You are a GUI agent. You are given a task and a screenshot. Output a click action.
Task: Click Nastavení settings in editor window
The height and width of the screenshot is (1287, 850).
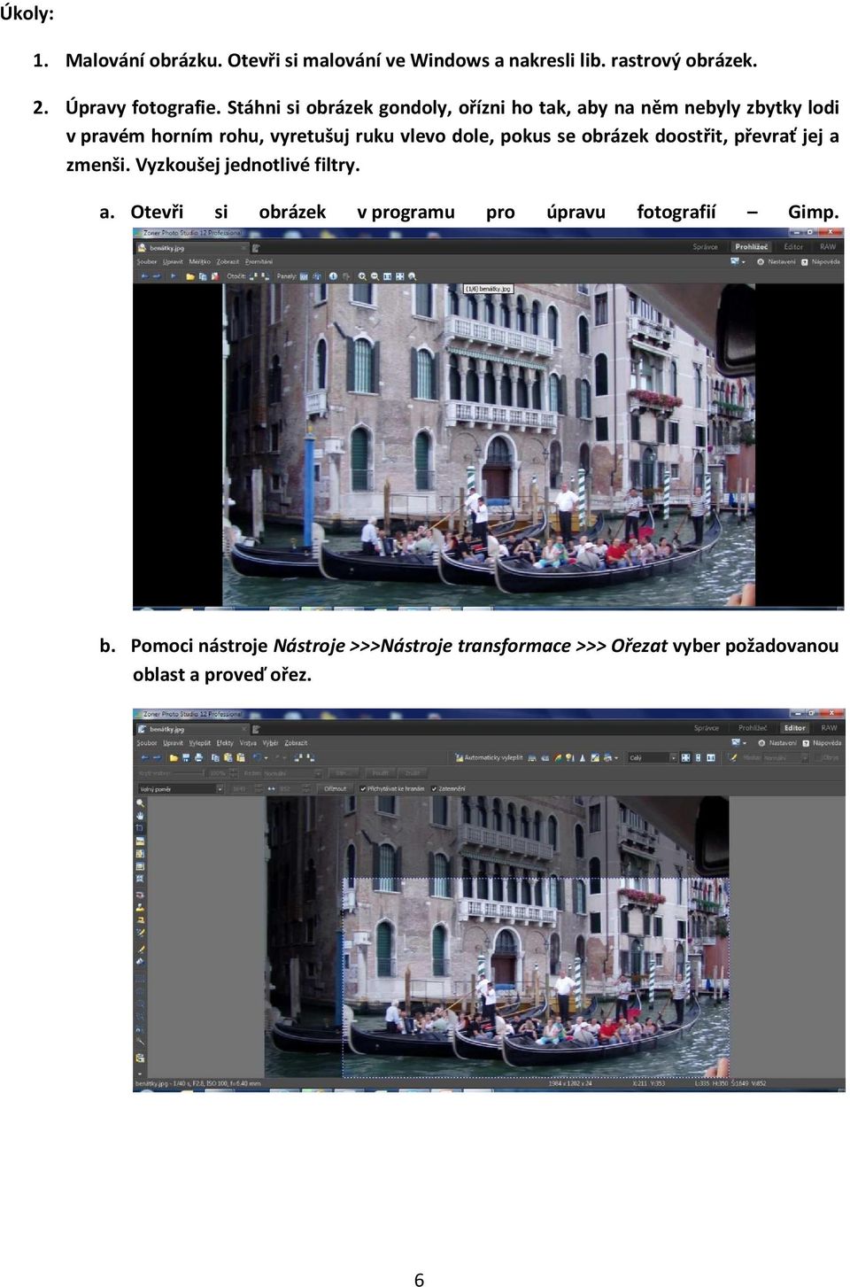click(777, 743)
